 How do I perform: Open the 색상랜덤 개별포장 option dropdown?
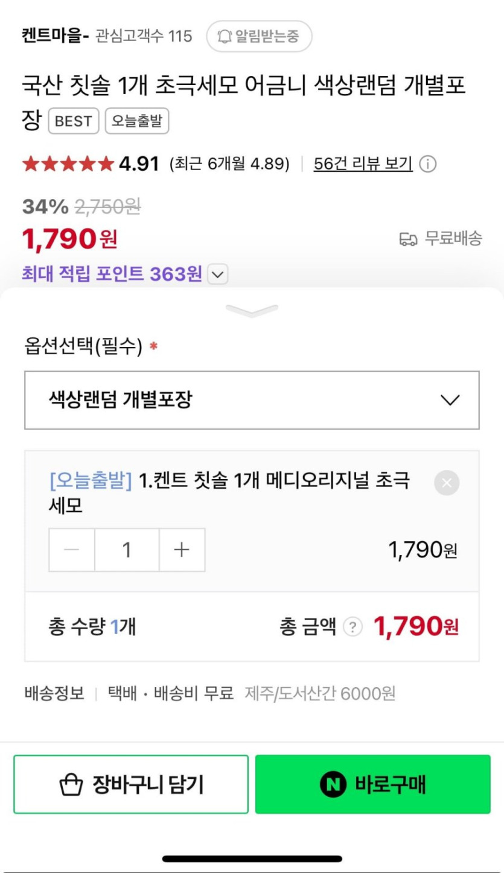252,400
